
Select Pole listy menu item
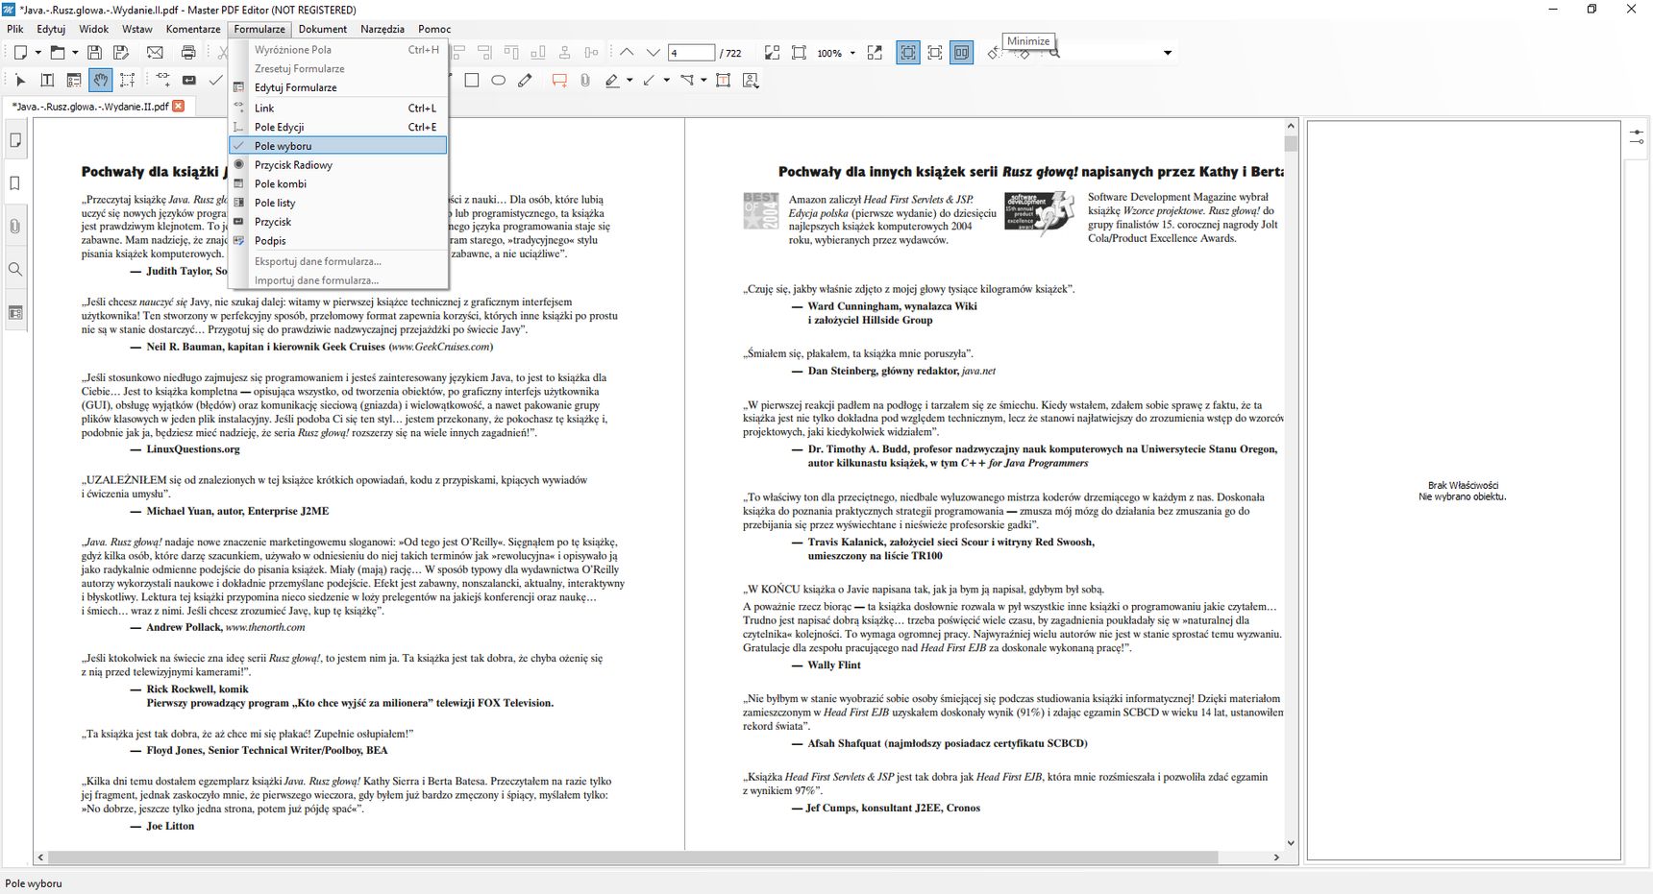[338, 203]
